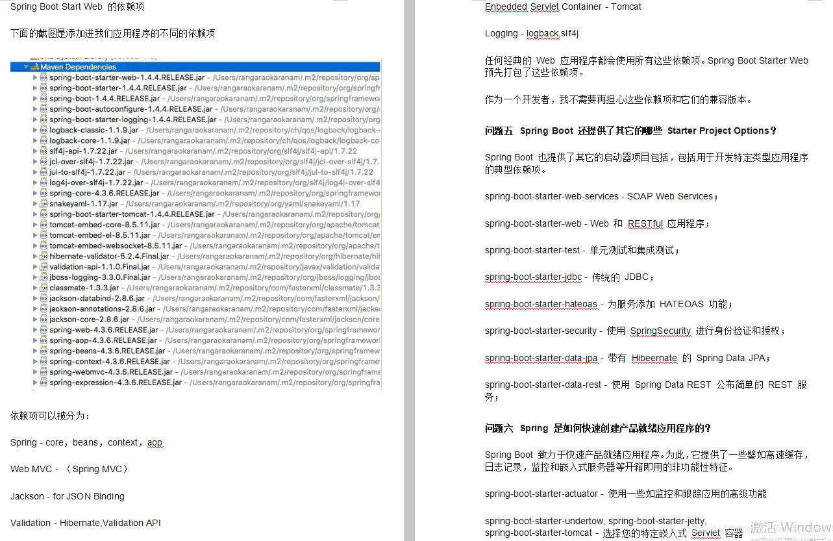
Task: Click jar icon beside jcl-over-slf4j-1.7.22.jar
Action: (44, 162)
